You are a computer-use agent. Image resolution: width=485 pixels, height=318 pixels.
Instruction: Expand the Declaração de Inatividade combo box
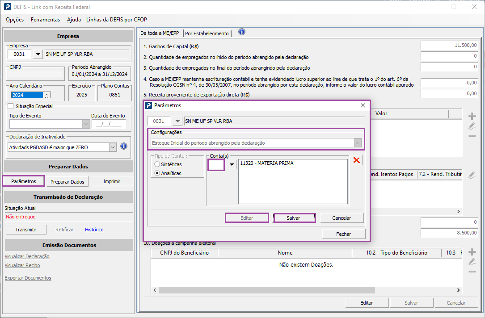(x=113, y=147)
